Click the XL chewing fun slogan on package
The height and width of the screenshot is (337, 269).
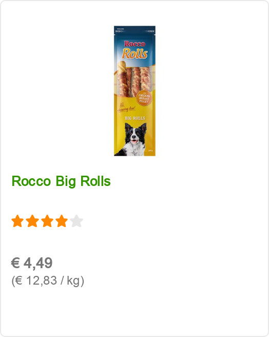click(126, 108)
